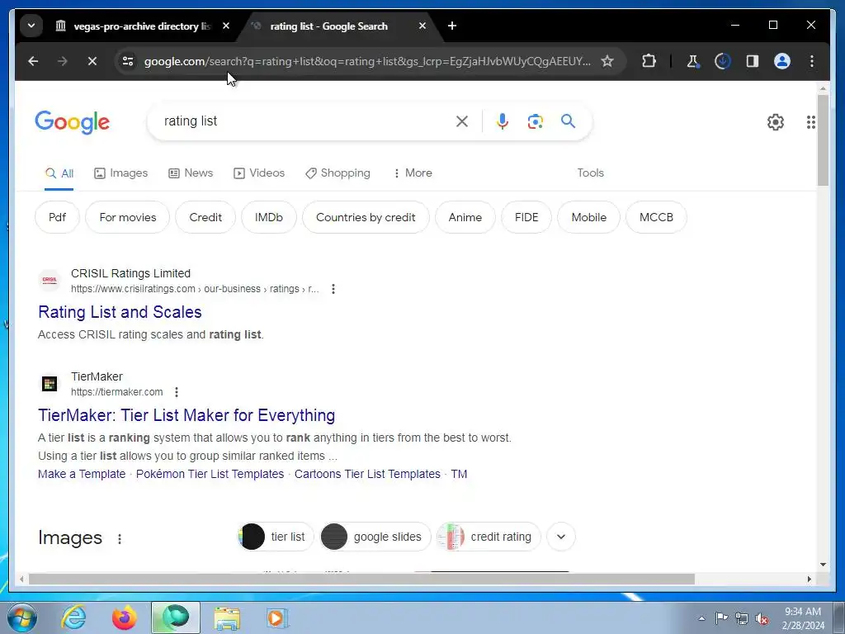Go forward to the next page
Image resolution: width=845 pixels, height=634 pixels.
pyautogui.click(x=63, y=61)
